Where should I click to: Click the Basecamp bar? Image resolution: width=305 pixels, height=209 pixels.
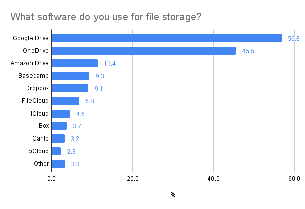(71, 76)
